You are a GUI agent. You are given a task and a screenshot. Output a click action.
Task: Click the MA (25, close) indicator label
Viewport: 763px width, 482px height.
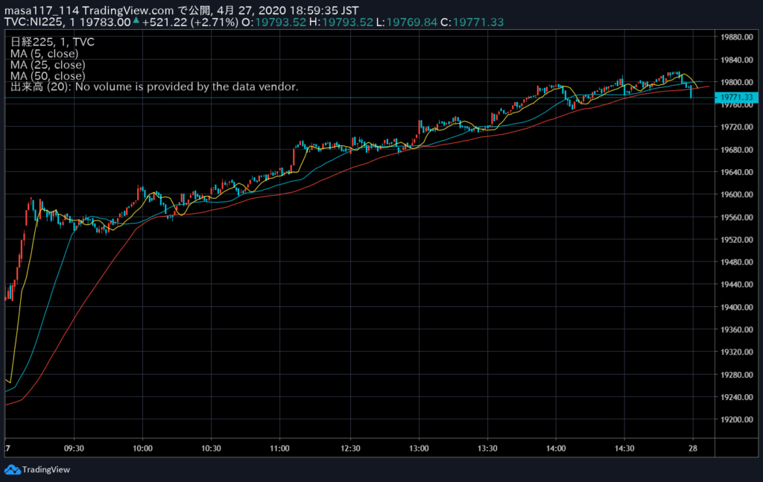(x=48, y=65)
